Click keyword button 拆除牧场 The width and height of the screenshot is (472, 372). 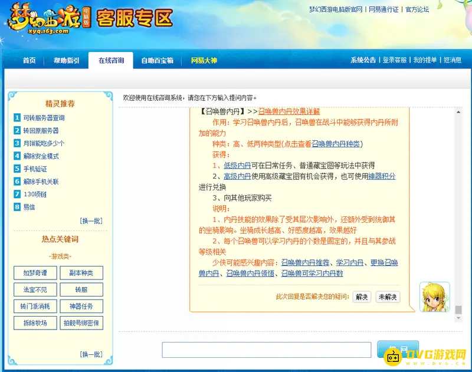coord(35,323)
